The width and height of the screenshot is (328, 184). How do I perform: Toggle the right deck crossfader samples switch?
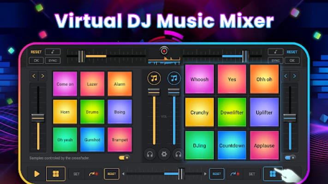pos(290,158)
